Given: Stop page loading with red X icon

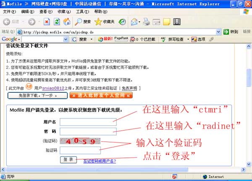Looking at the screenshot, I should [47, 21].
